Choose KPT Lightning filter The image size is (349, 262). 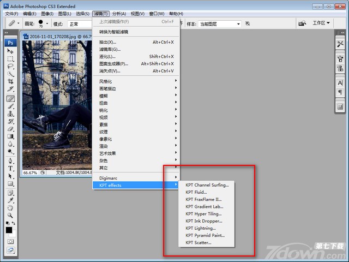click(207, 228)
